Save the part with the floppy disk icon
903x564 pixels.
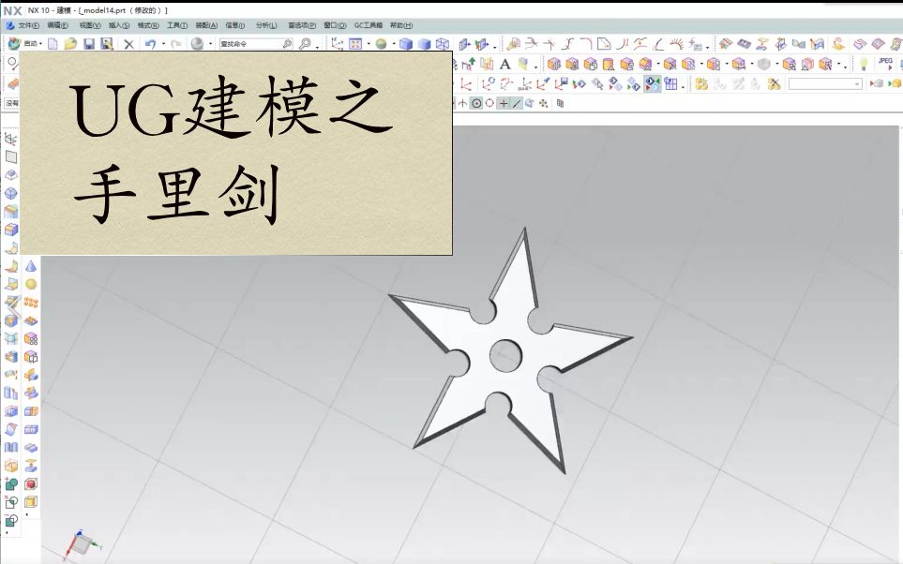[x=89, y=44]
